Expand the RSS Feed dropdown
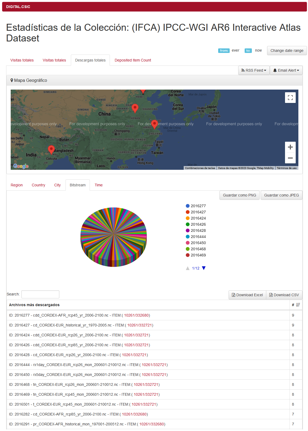 [254, 70]
